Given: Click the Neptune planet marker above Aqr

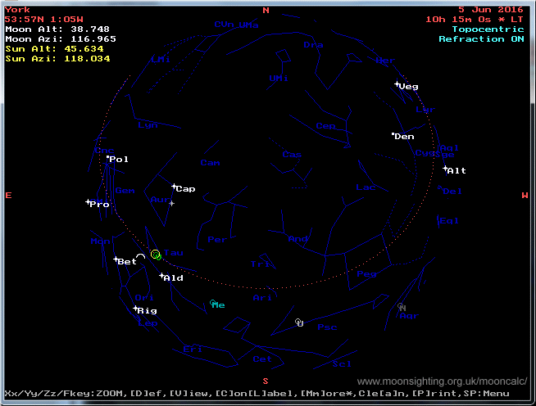Looking at the screenshot, I should pyautogui.click(x=402, y=308).
